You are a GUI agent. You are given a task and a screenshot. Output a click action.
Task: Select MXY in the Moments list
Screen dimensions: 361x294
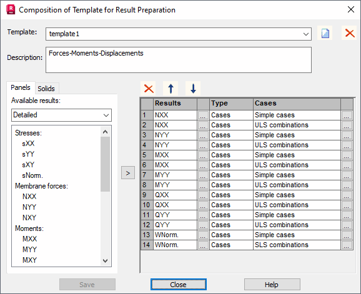click(30, 260)
